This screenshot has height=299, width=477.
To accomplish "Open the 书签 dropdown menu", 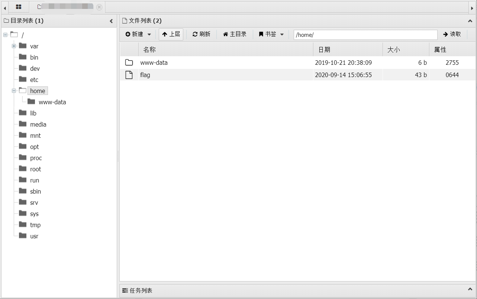I will click(x=281, y=34).
